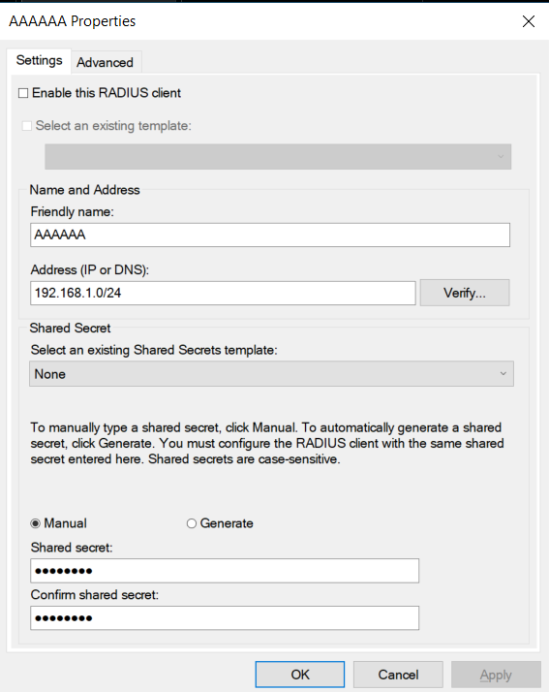Confirm changes with the OK button
The width and height of the screenshot is (549, 692).
pyautogui.click(x=300, y=675)
